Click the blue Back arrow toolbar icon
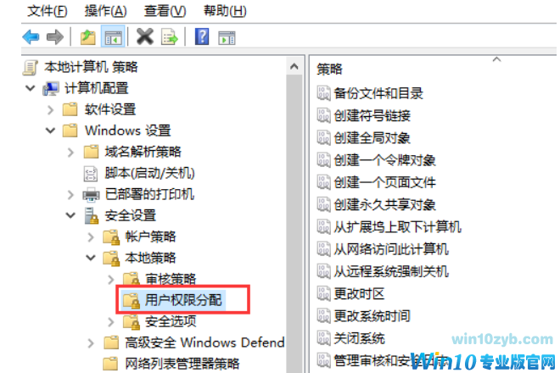The height and width of the screenshot is (373, 560). pyautogui.click(x=31, y=37)
